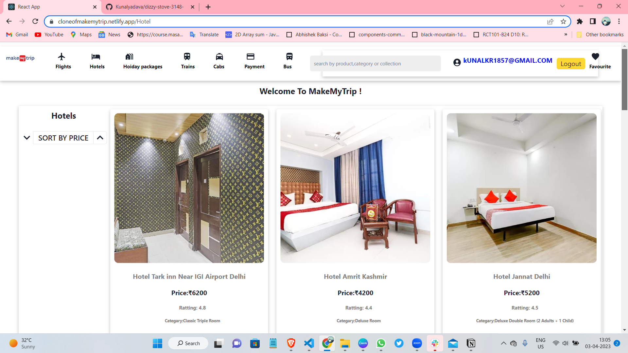Select the Bus icon in navbar

[x=289, y=57]
